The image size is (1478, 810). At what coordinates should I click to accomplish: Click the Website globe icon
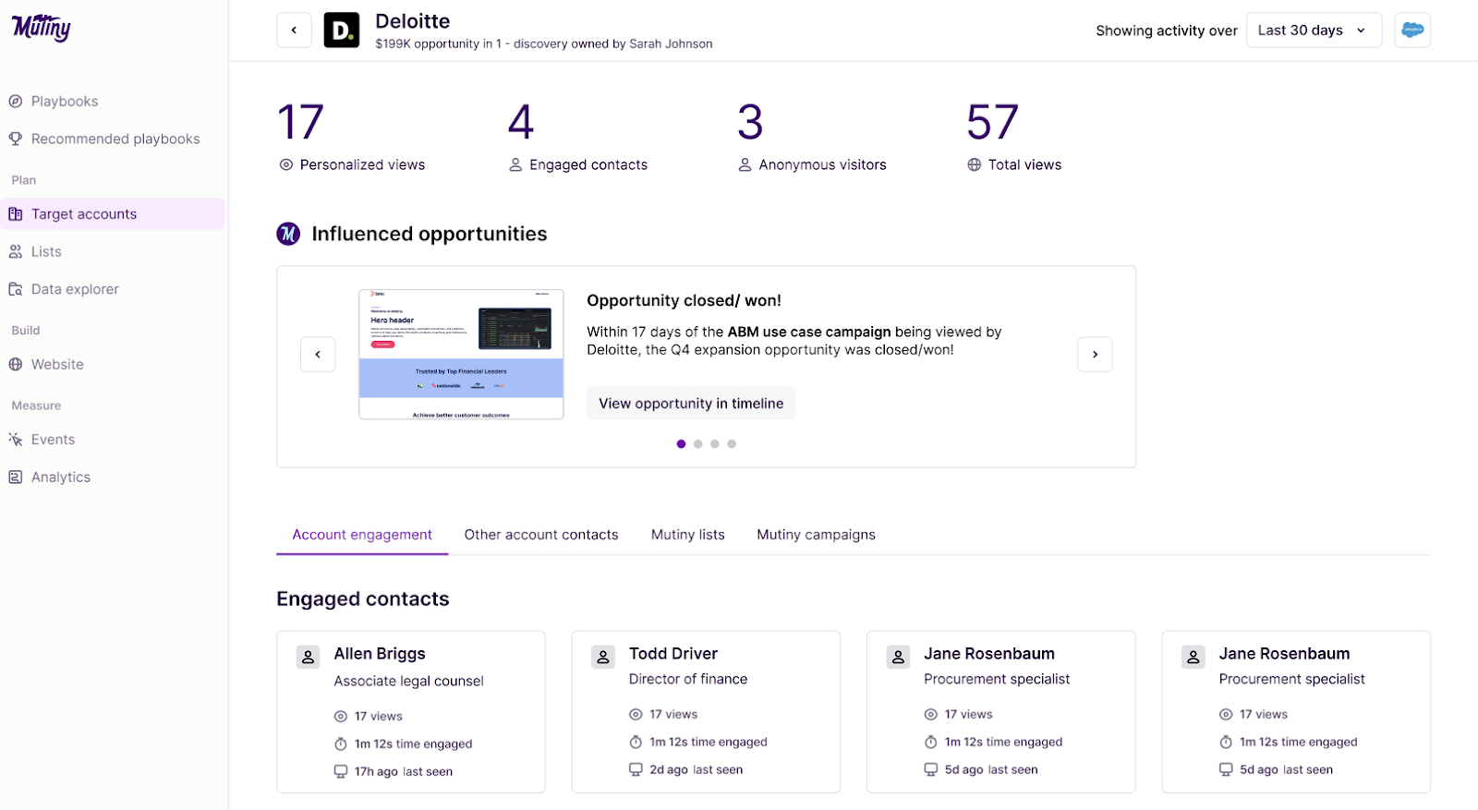click(x=16, y=365)
